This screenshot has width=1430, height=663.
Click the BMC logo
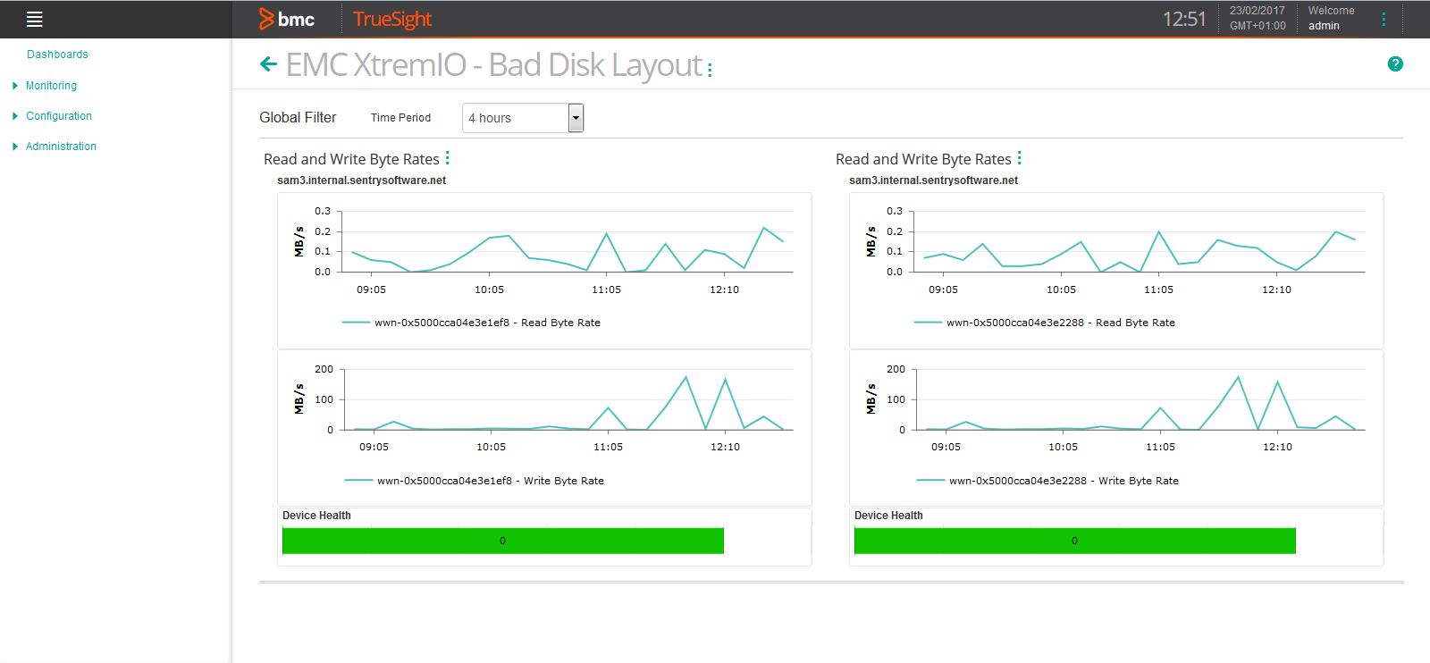(287, 19)
